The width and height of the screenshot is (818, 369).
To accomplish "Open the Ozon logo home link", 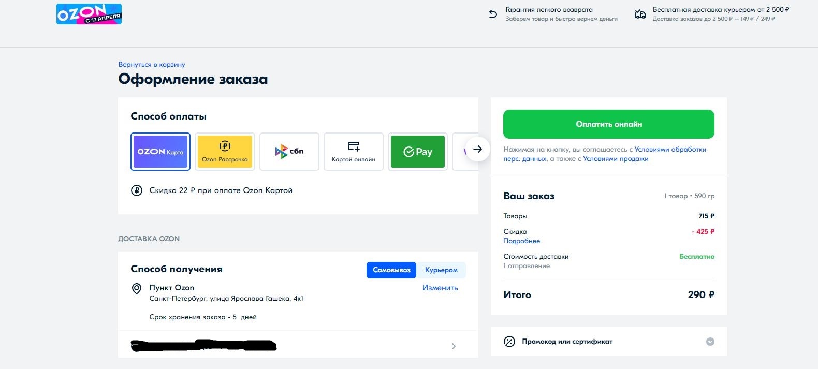I will pyautogui.click(x=89, y=14).
